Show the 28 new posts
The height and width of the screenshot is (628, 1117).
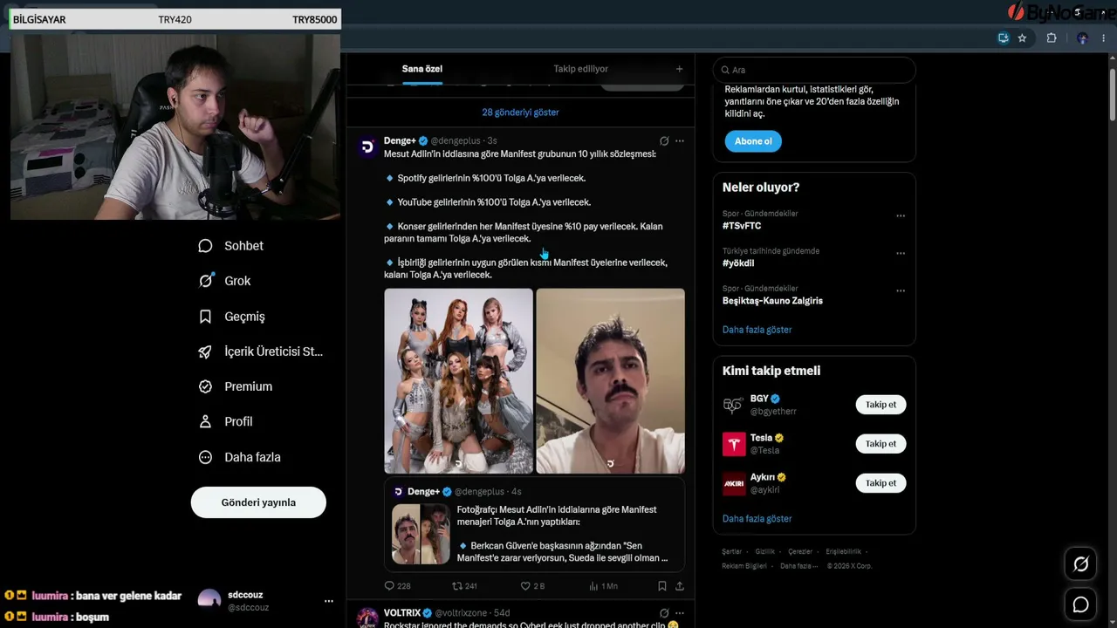(520, 113)
